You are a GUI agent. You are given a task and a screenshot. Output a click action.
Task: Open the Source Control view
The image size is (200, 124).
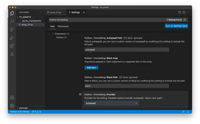[x=12, y=29]
